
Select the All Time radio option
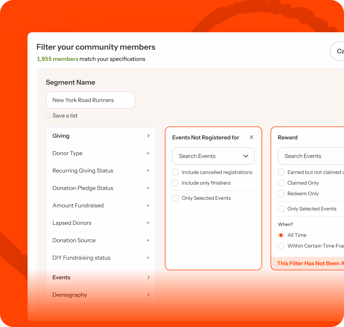point(281,235)
